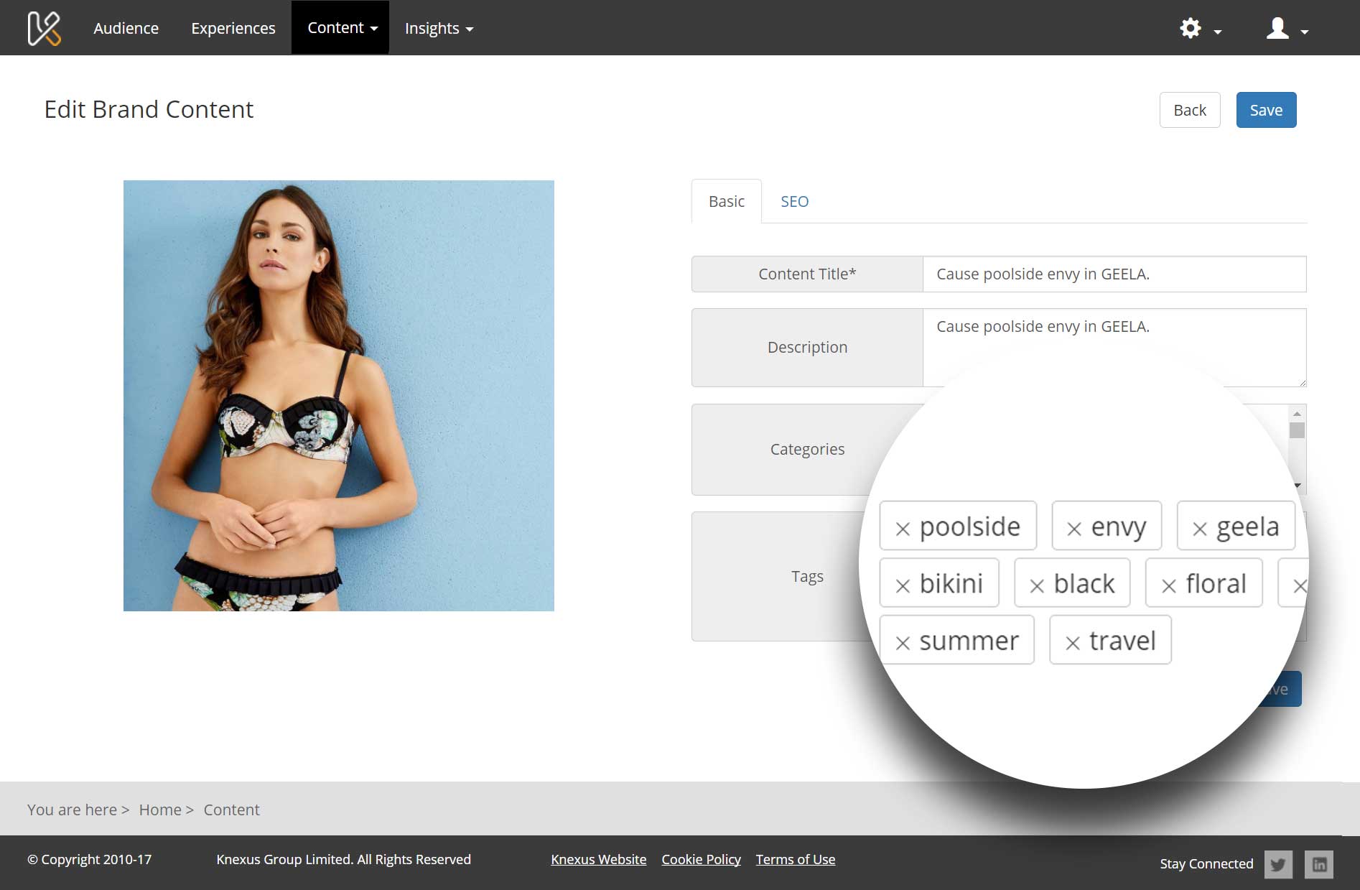Screen dimensions: 1360x890
Task: Open the Twitter social link
Action: tap(1278, 864)
